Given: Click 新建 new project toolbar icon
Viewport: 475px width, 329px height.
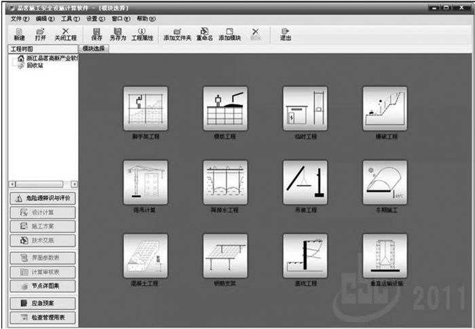Looking at the screenshot, I should click(x=19, y=34).
